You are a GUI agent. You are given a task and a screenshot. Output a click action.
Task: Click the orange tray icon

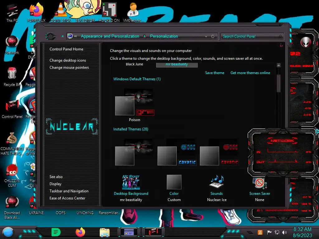(x=260, y=232)
